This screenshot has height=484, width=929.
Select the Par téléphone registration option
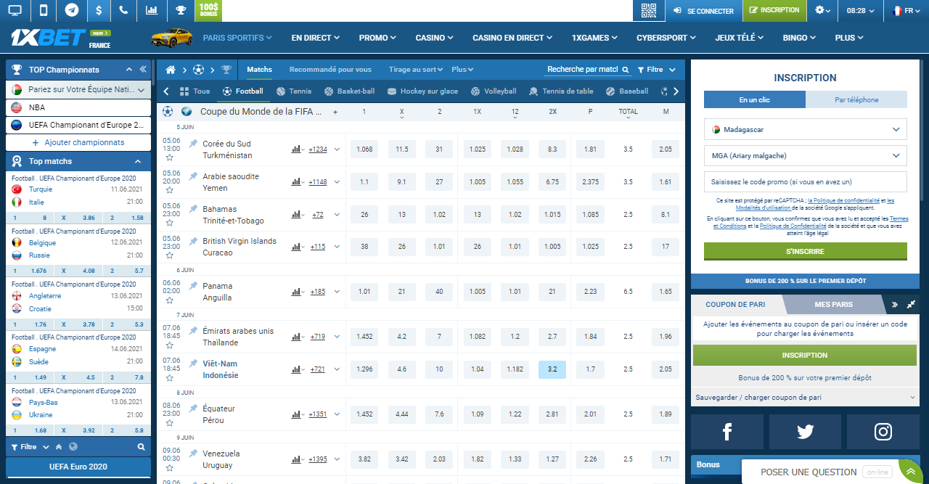(856, 99)
